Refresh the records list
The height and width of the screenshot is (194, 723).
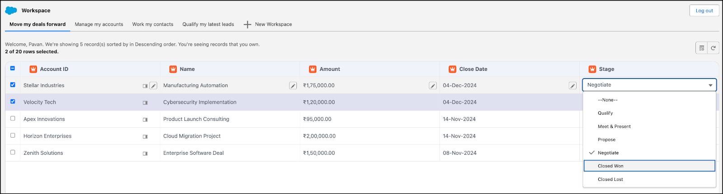713,48
